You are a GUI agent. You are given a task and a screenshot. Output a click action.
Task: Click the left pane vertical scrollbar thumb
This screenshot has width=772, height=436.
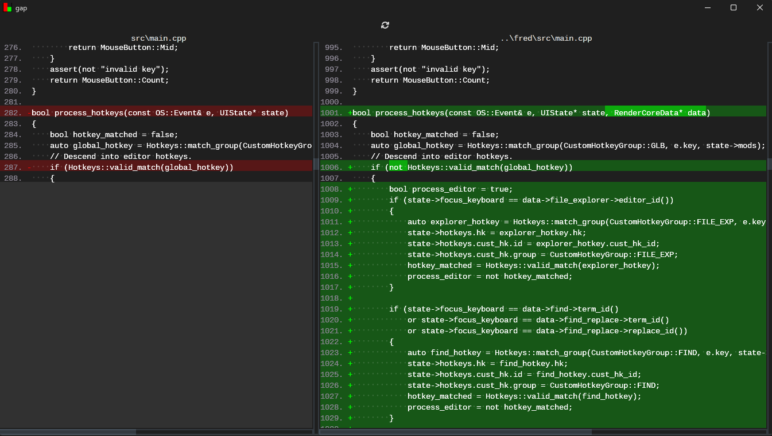(x=316, y=164)
